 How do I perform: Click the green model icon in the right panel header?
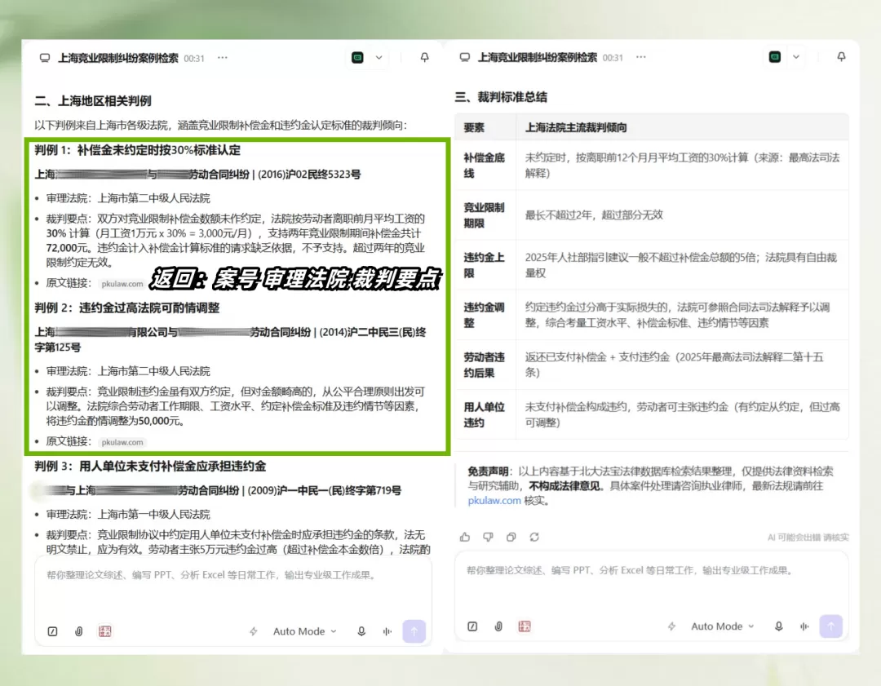tap(775, 57)
